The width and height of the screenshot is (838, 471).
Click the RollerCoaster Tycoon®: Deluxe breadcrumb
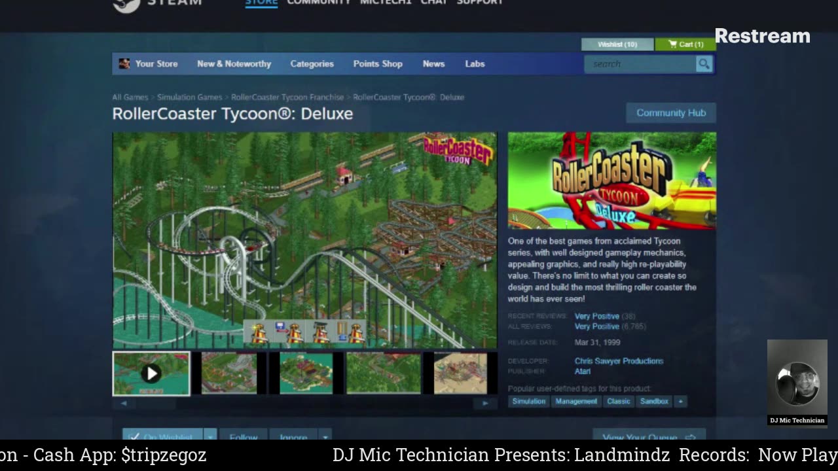(409, 97)
